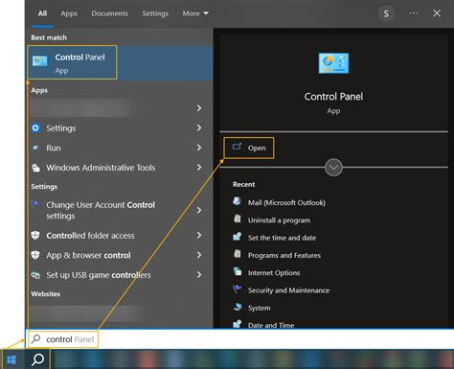Screen dimensions: 454x369
Task: Open Programs and Features recent item
Action: 284,255
